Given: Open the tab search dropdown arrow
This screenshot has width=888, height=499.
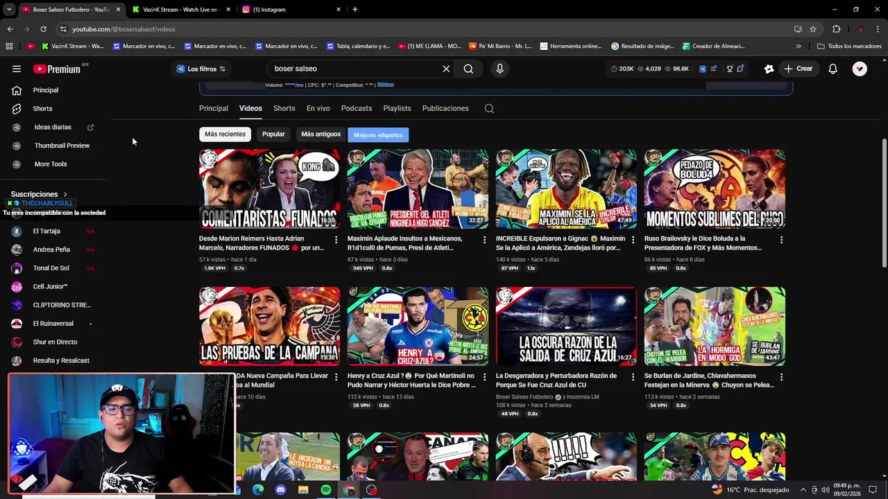Looking at the screenshot, I should (x=9, y=10).
